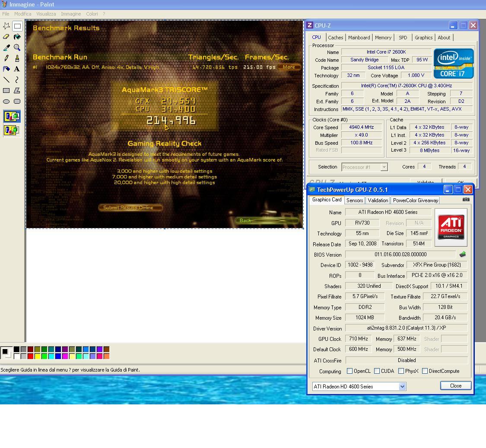Click the Intel Core i7 logo in CPU-Z
486x448 pixels.
pyautogui.click(x=454, y=63)
